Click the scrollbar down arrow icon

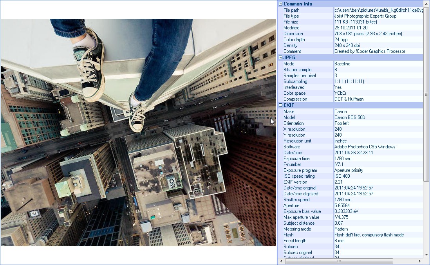(426, 256)
